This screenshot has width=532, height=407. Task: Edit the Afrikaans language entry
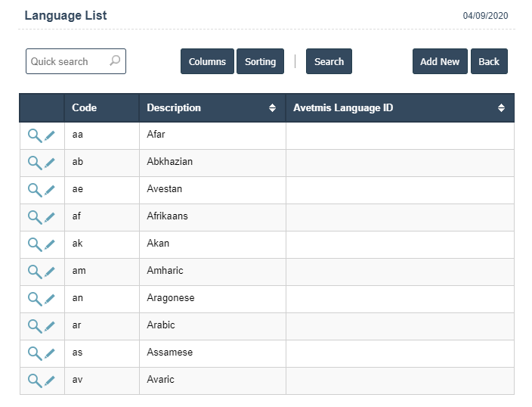pos(50,217)
